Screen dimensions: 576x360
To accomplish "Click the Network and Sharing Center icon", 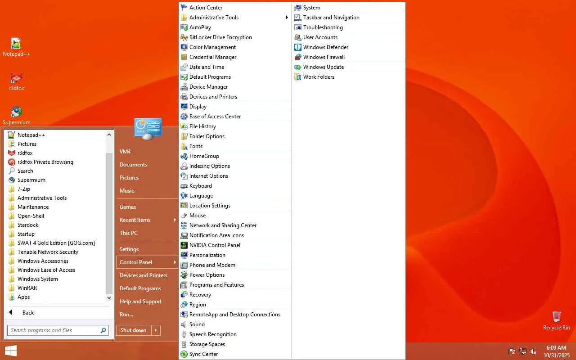I will coord(184,225).
